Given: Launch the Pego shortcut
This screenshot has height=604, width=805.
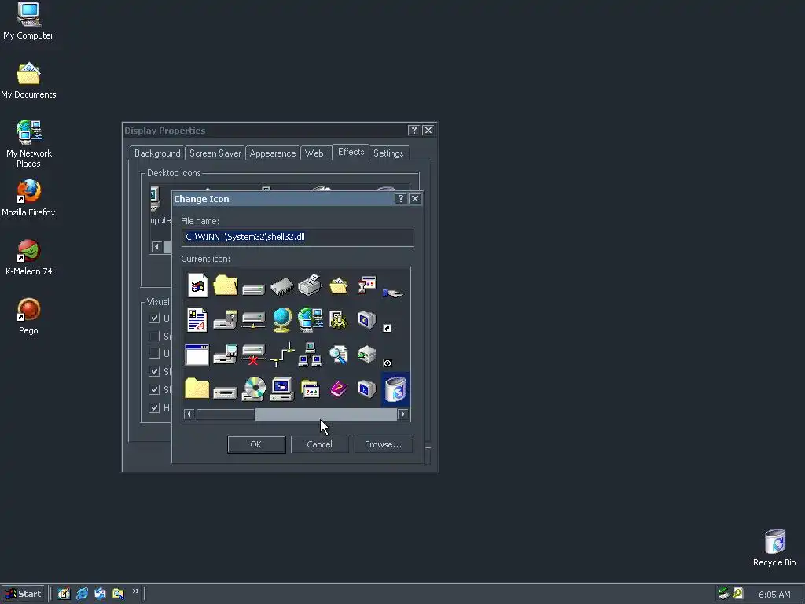Looking at the screenshot, I should point(28,316).
